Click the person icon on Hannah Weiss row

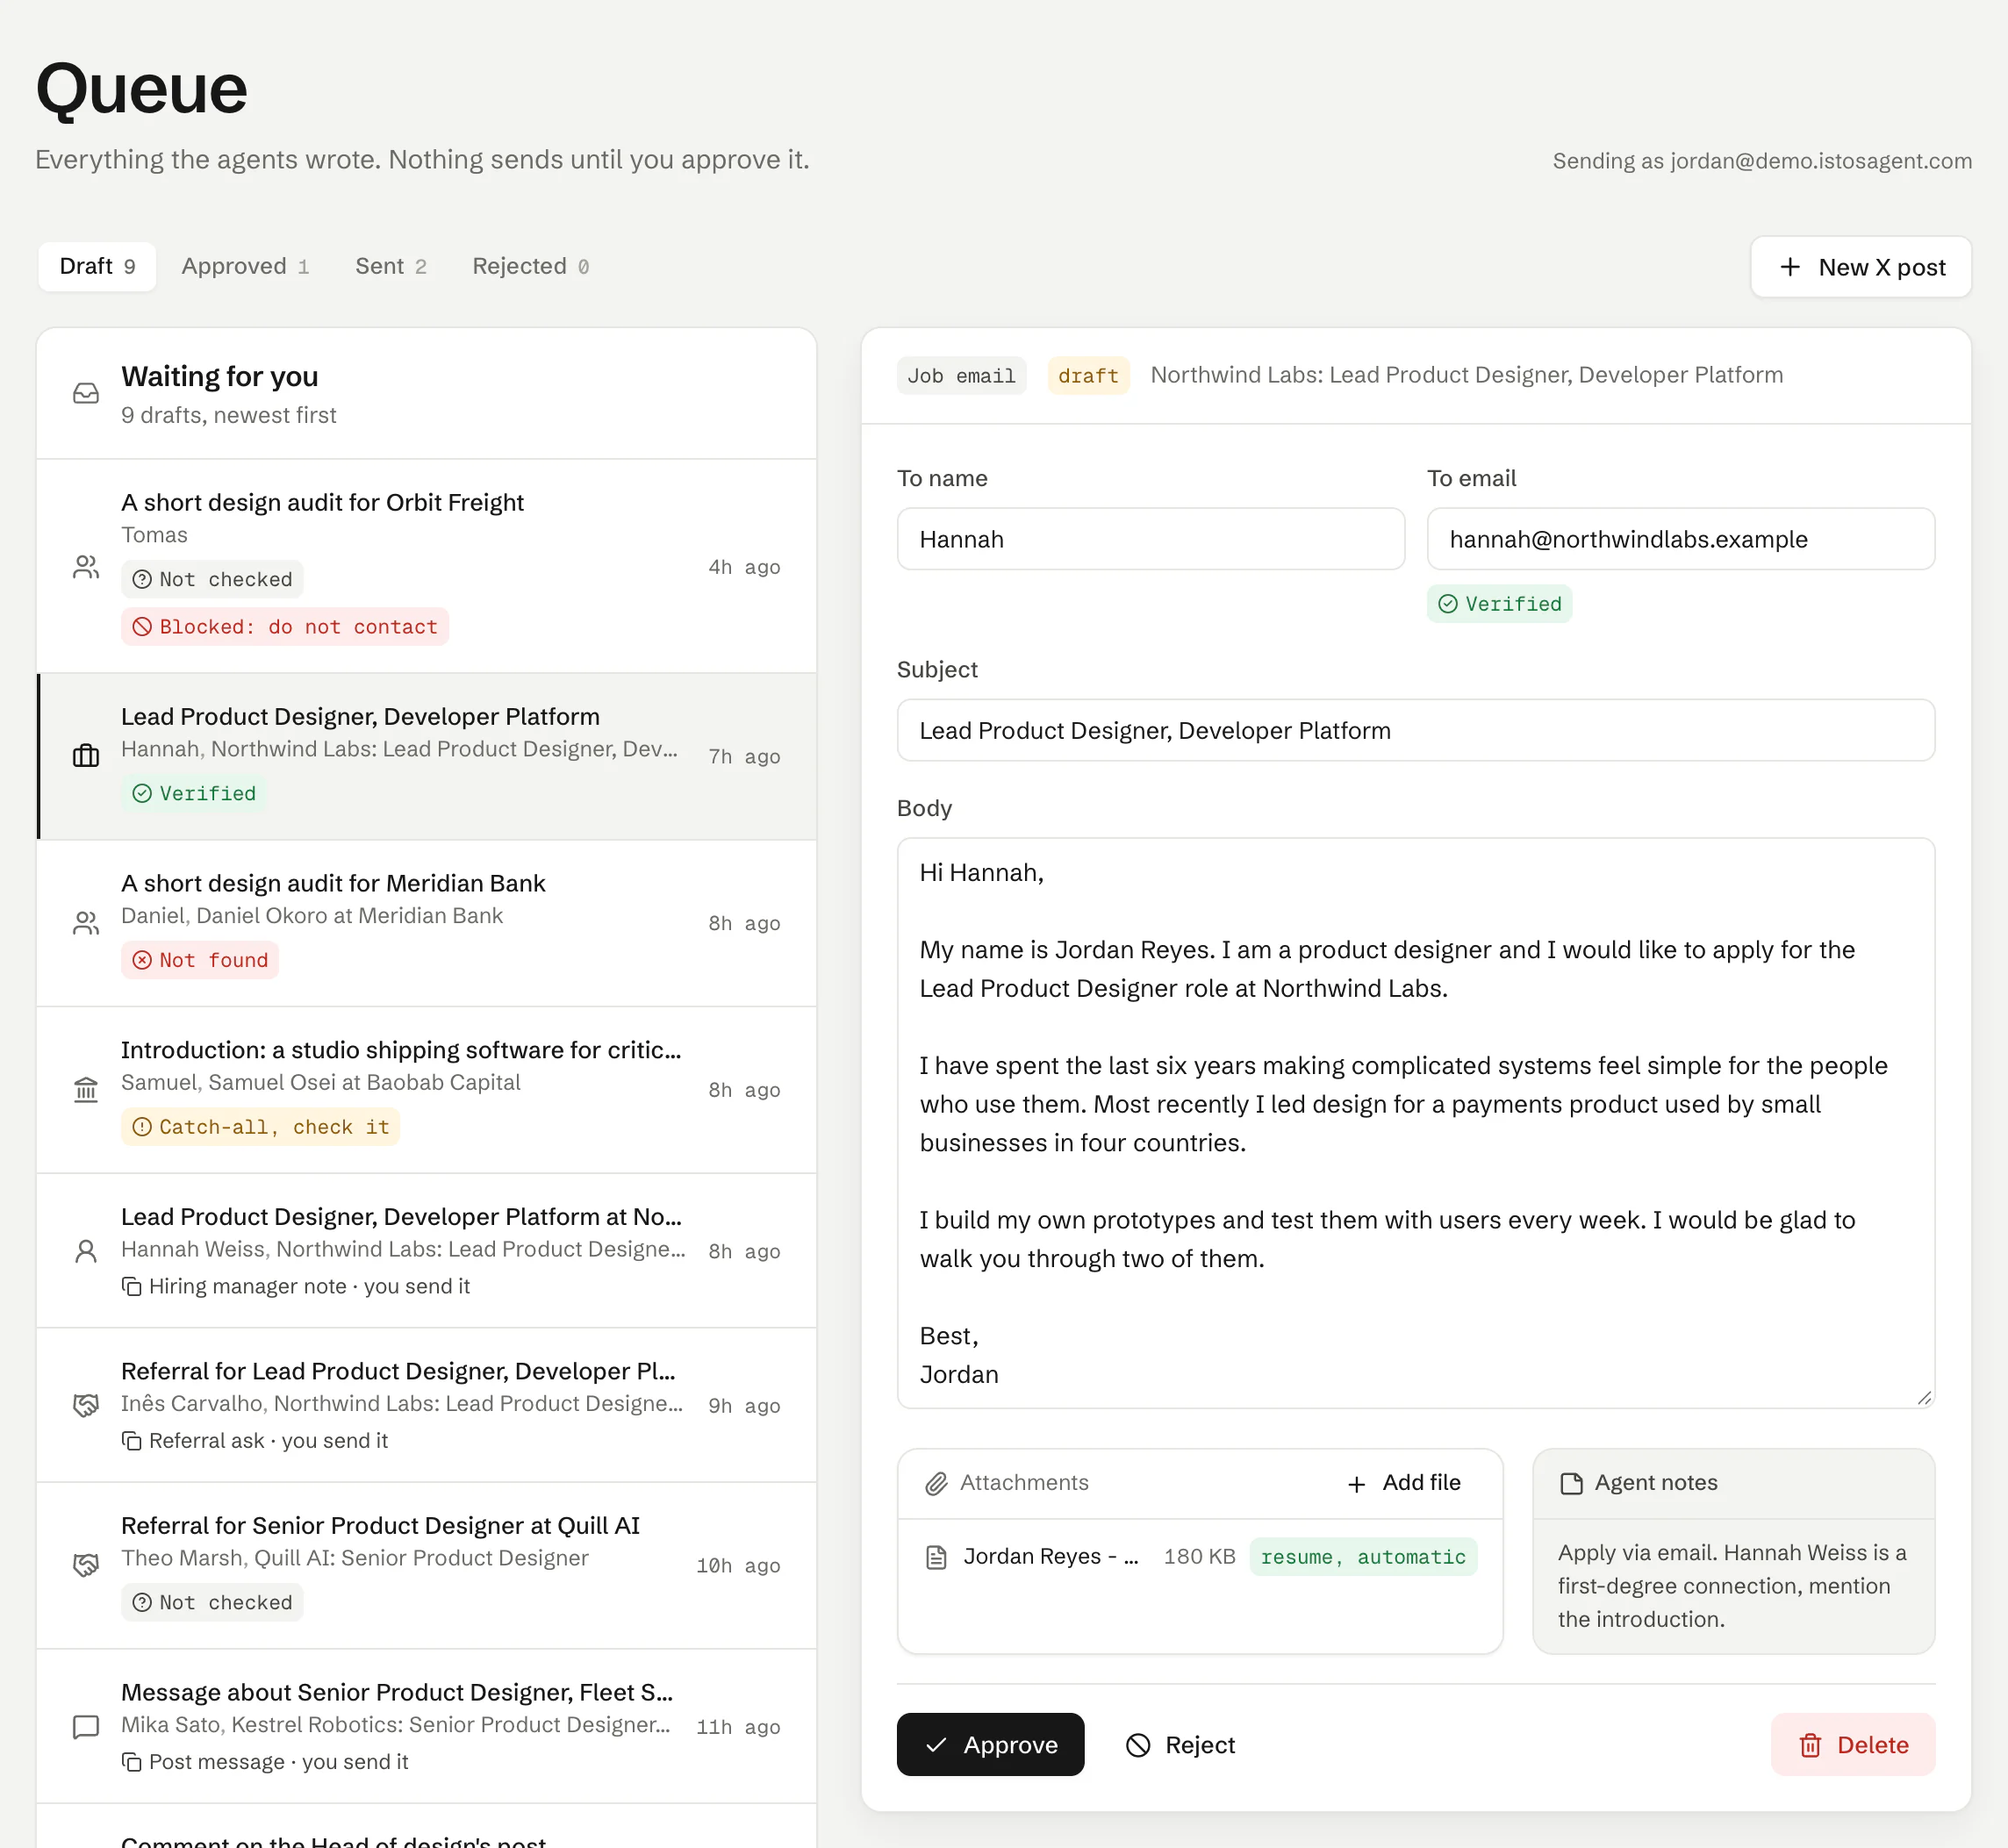[86, 1251]
